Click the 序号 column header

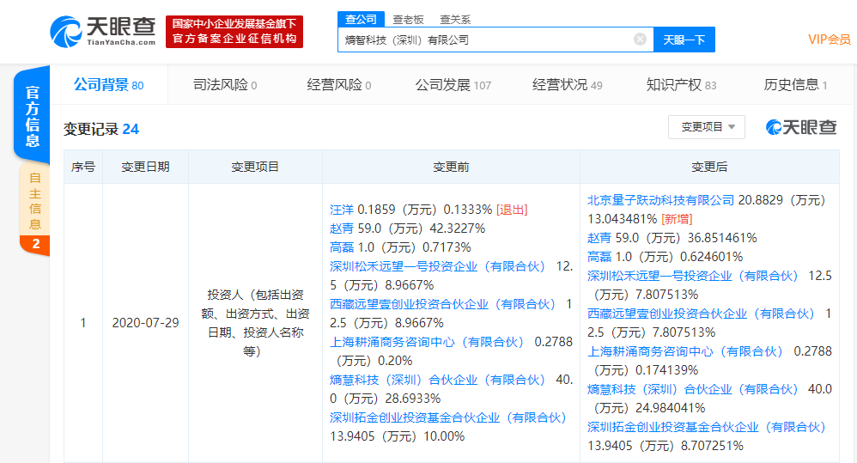(83, 167)
